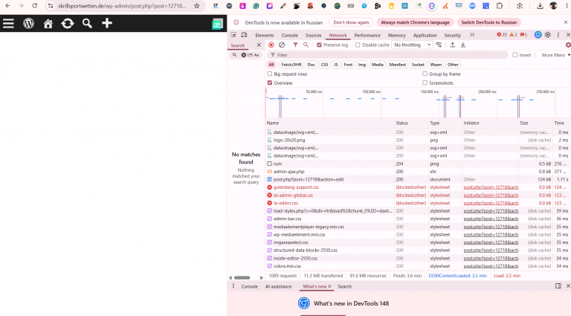This screenshot has height=316, width=571.
Task: Click the green avatar icon in admin bar
Action: click(x=217, y=24)
